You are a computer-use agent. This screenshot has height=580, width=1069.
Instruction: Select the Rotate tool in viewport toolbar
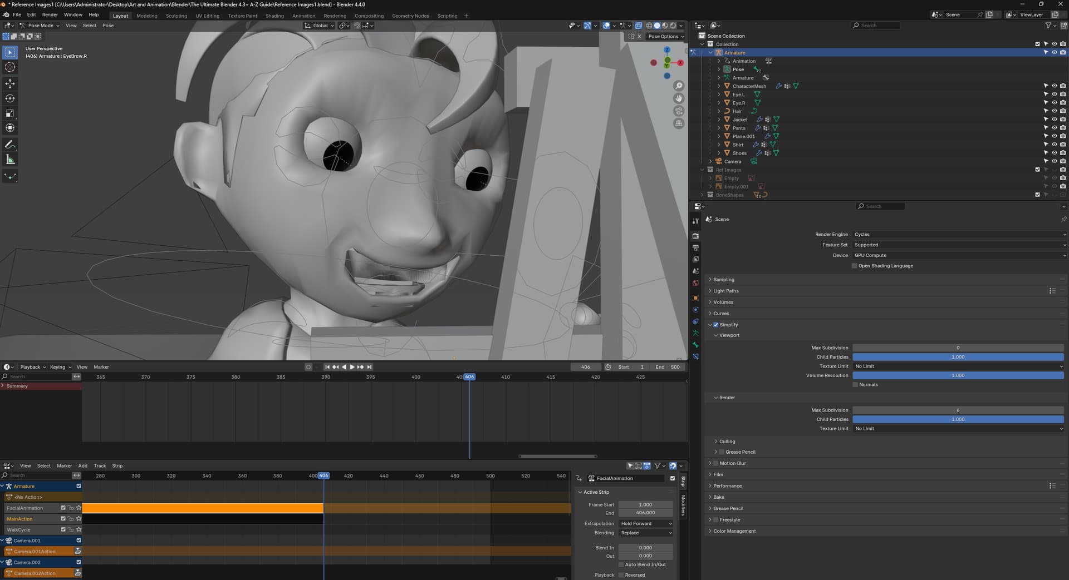10,98
